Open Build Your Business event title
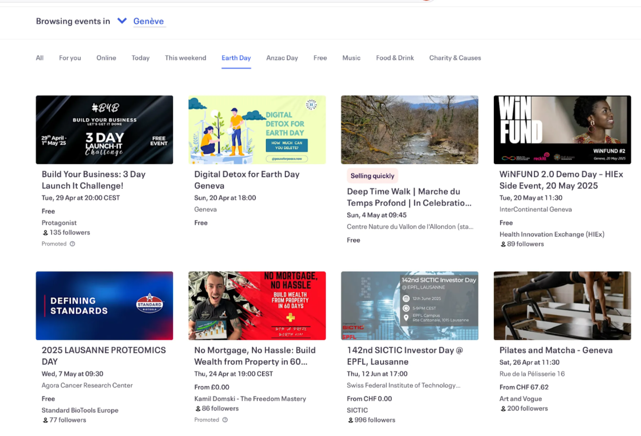Viewport: 641px width, 436px height. click(x=93, y=180)
